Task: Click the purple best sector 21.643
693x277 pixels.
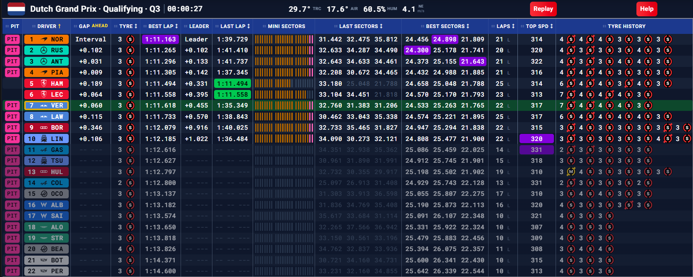Action: click(x=473, y=62)
